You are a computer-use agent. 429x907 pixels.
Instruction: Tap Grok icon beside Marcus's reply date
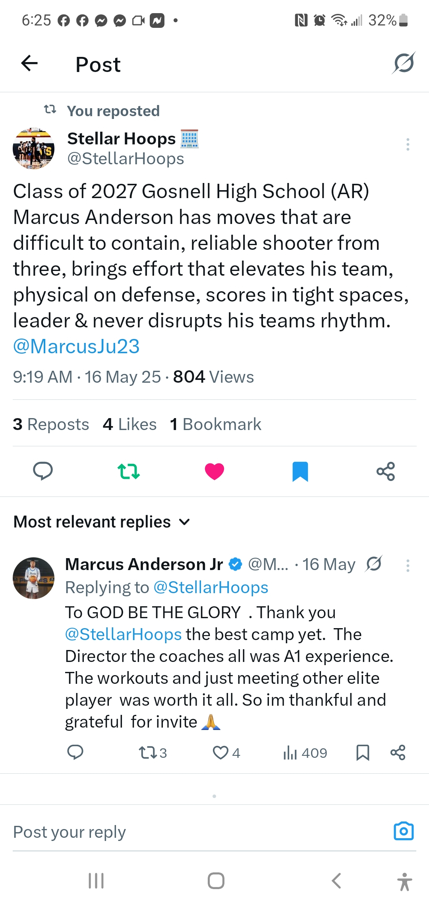coord(374,564)
